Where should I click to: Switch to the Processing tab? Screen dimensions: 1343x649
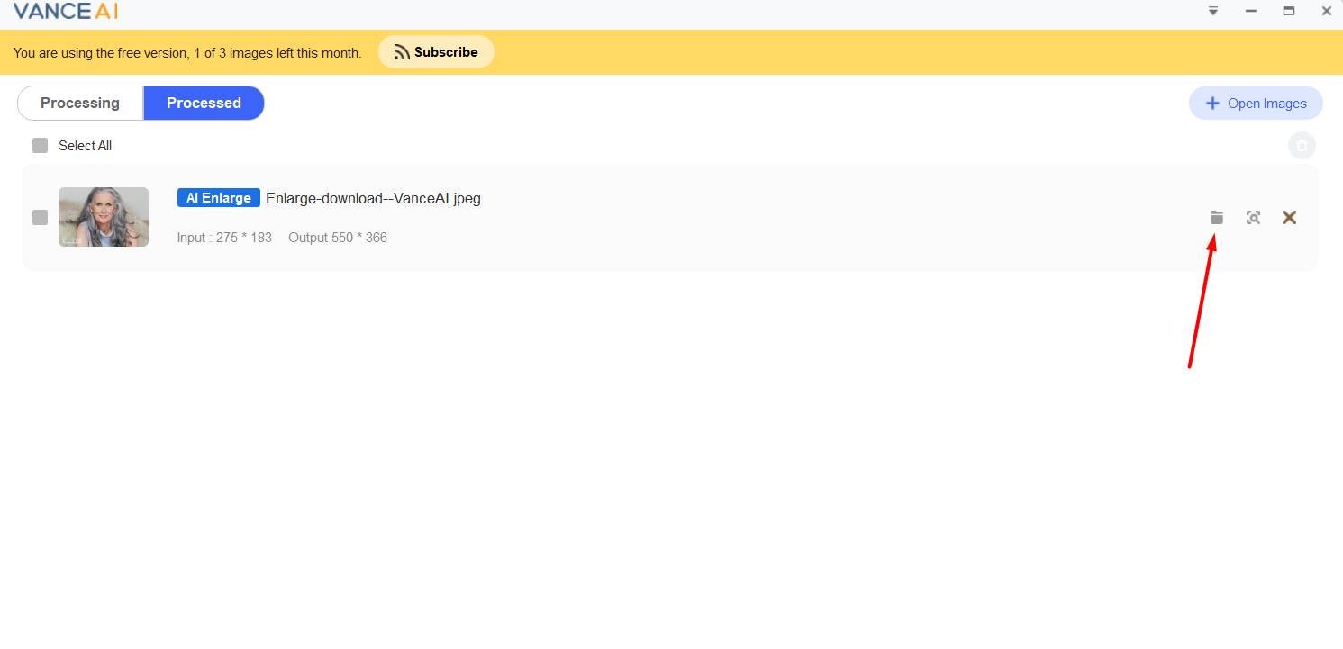pos(80,103)
